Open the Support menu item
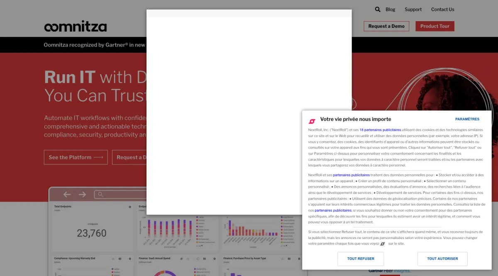498x276 pixels. click(413, 9)
